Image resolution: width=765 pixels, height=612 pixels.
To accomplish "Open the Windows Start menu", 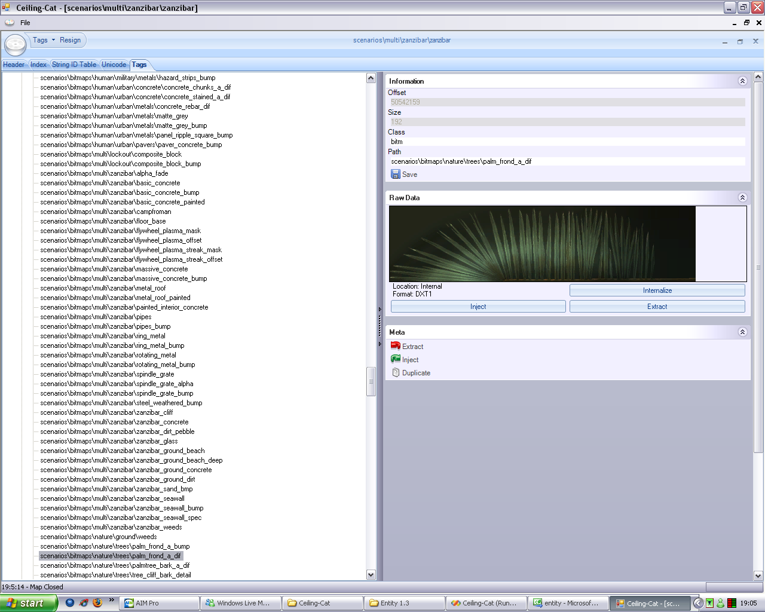I will pos(27,603).
